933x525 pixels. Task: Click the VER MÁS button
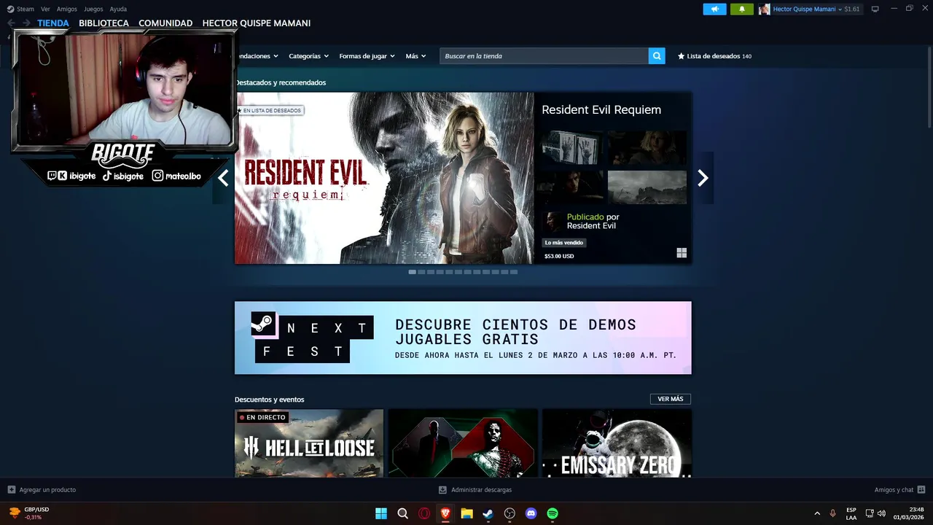tap(670, 399)
